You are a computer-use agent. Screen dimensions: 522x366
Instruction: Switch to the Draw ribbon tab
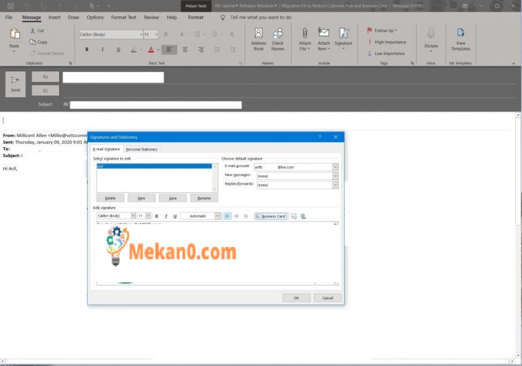click(x=73, y=17)
